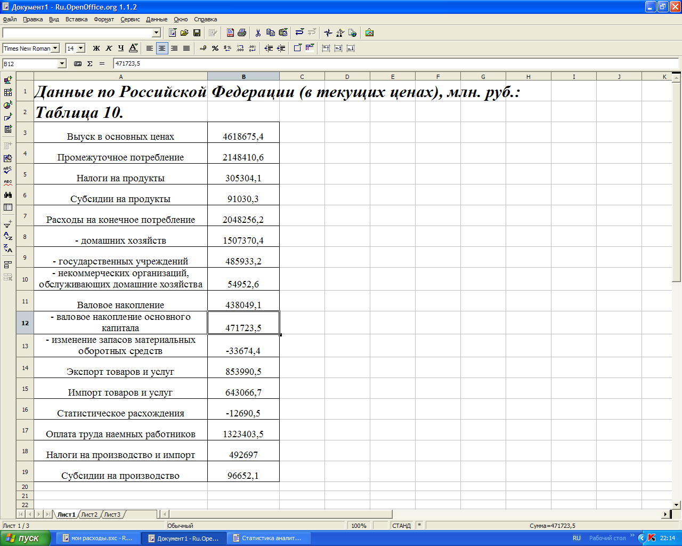Toggle bold formatting (Ж button)

pyautogui.click(x=96, y=49)
